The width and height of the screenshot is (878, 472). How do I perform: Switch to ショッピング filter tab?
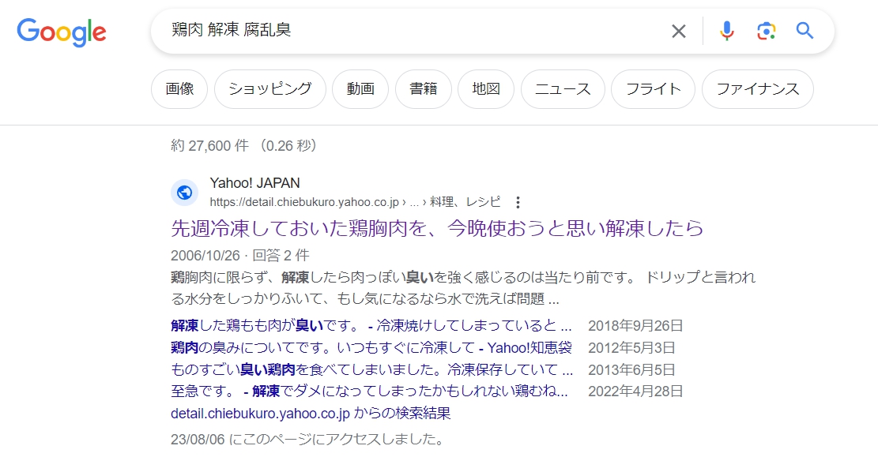[270, 89]
